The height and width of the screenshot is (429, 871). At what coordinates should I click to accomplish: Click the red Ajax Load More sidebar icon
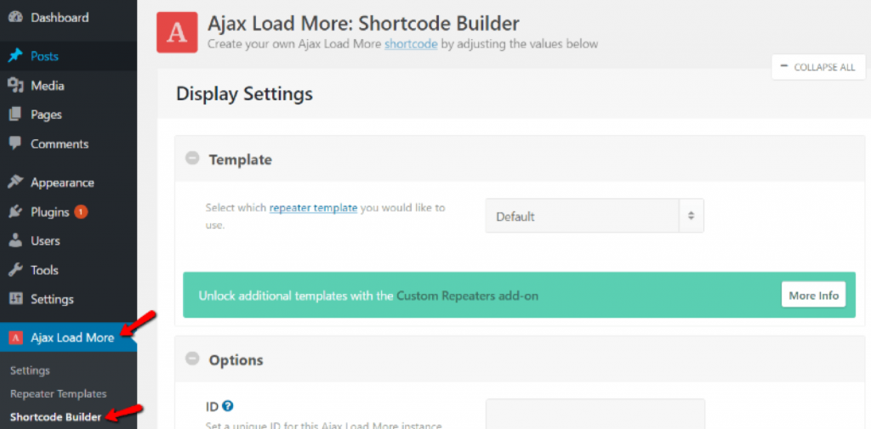[x=16, y=337]
